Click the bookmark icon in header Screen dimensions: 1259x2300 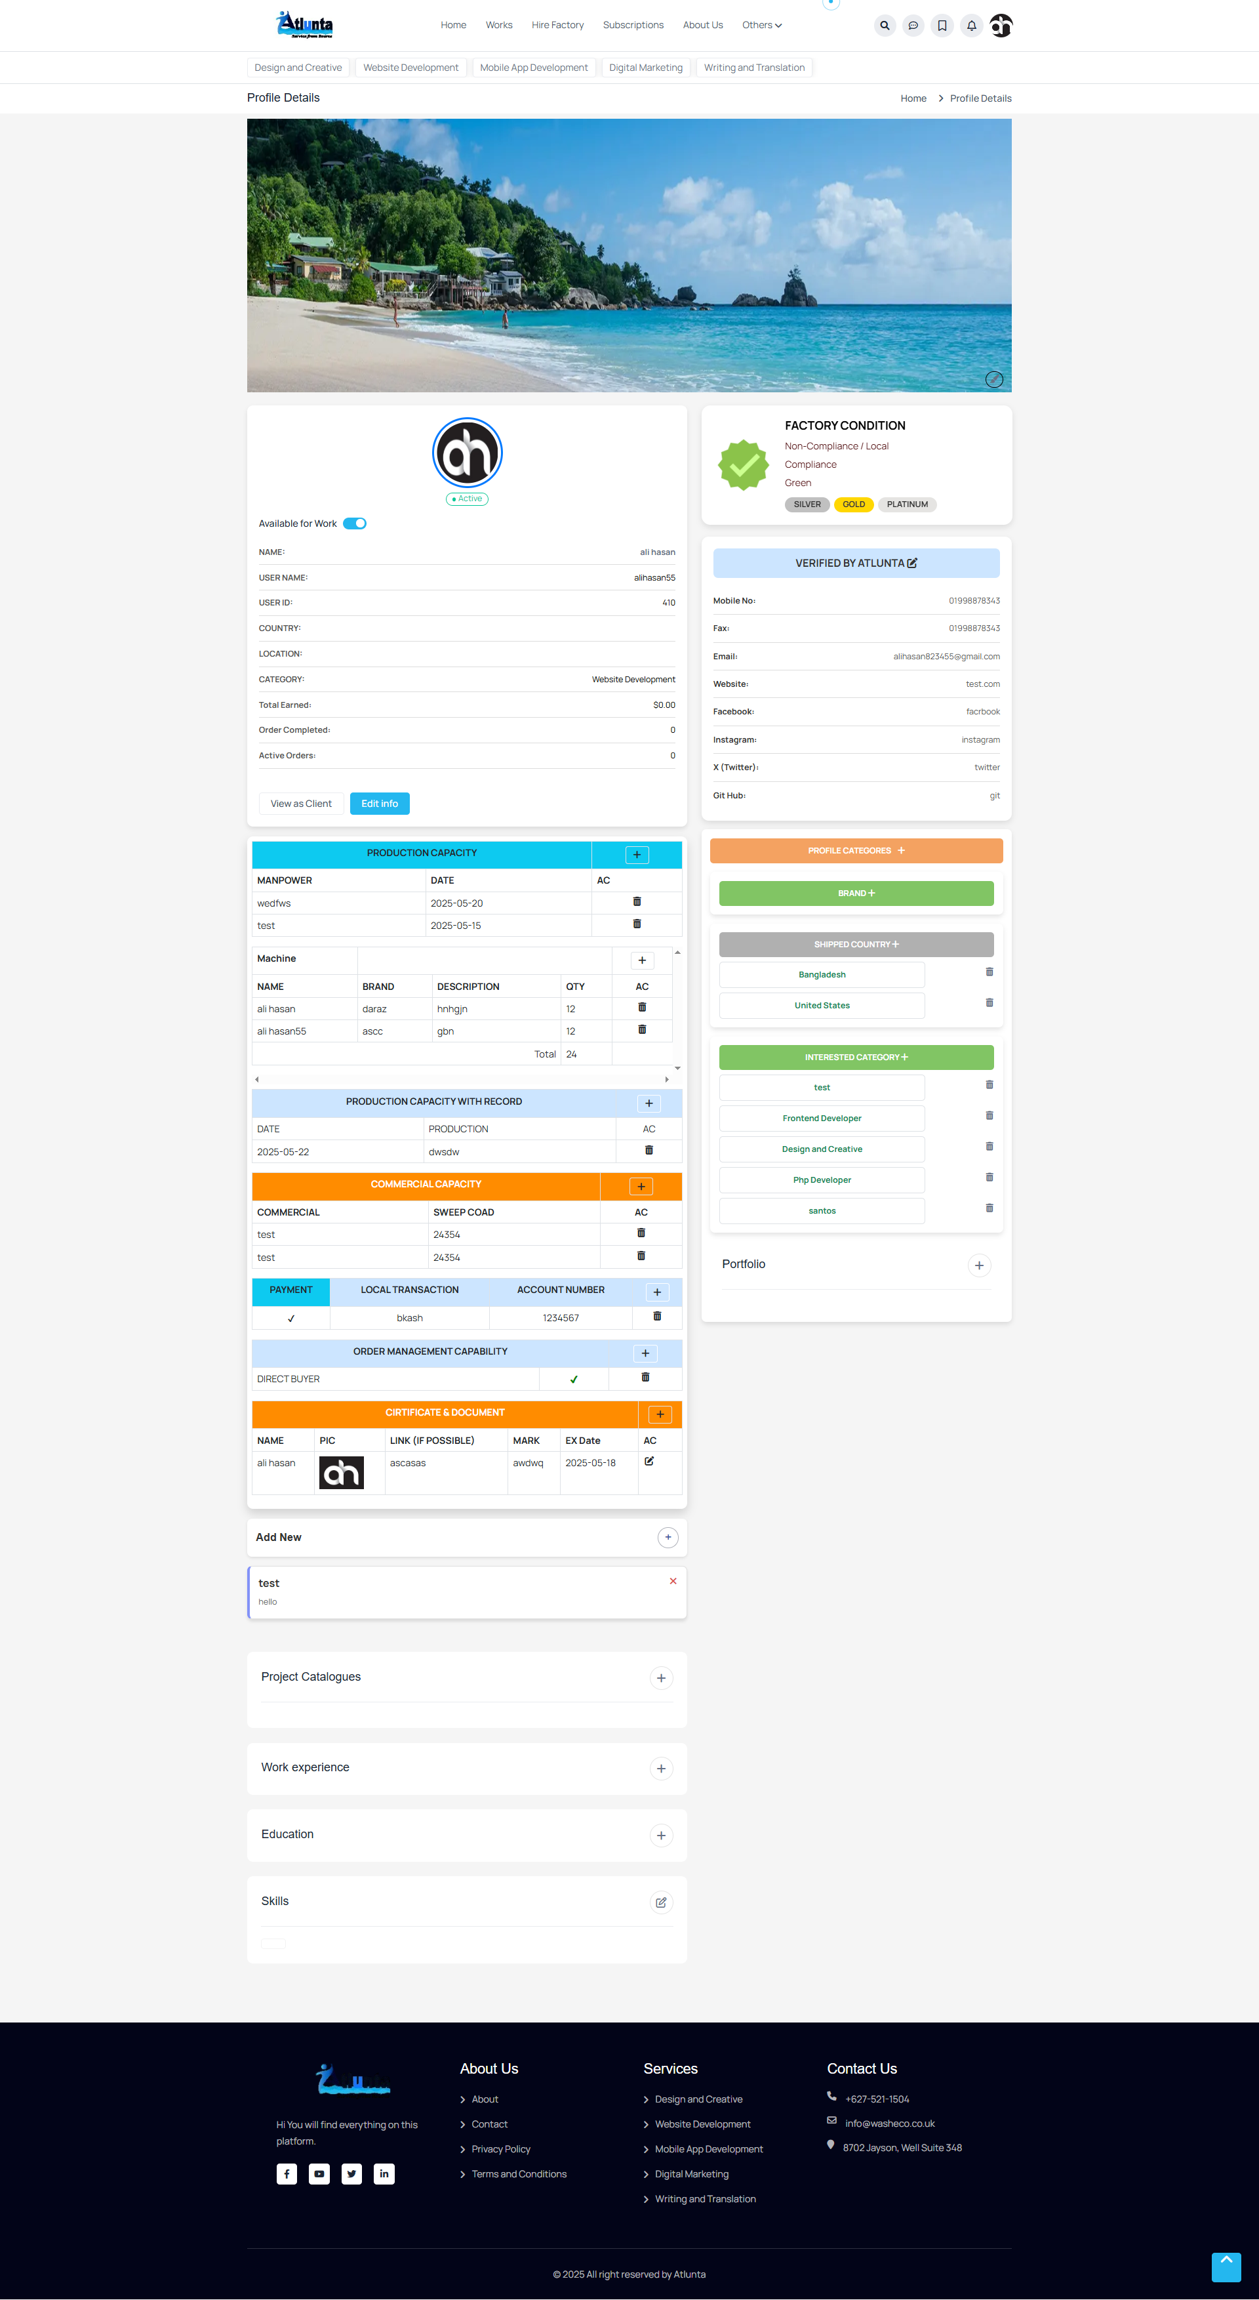[942, 25]
